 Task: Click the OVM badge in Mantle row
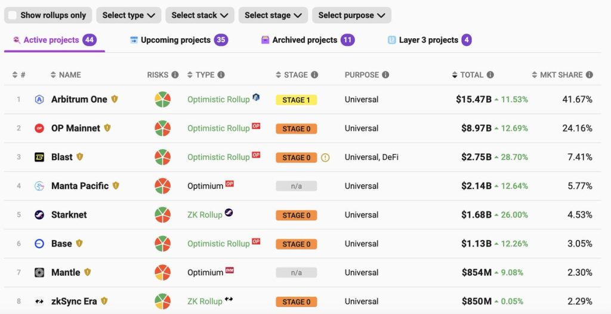pos(230,270)
